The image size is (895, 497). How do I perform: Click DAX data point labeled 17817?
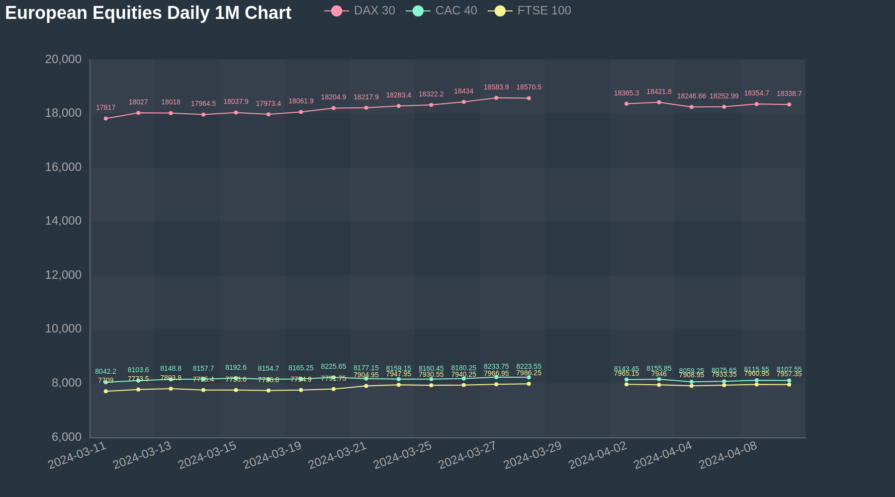[x=106, y=119]
